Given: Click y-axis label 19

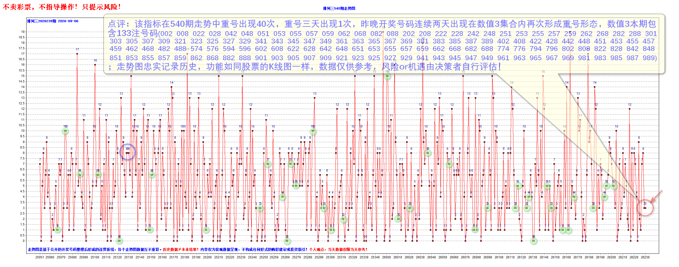Looking at the screenshot, I should 23,32.
